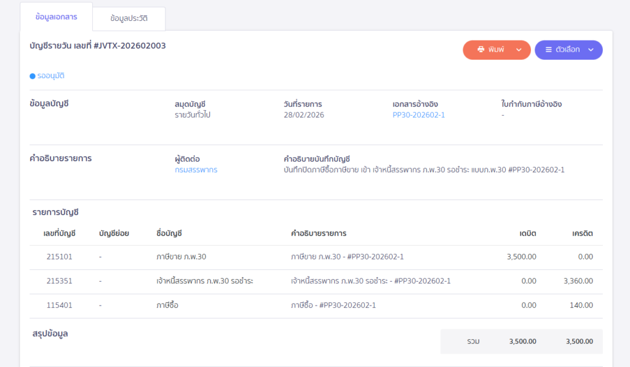Click the printer icon on พิมพ์ button
This screenshot has height=367, width=630.
coord(481,50)
